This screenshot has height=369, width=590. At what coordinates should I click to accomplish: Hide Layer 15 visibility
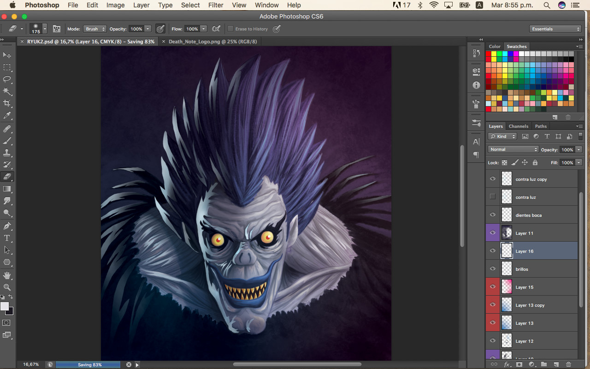[x=493, y=287]
